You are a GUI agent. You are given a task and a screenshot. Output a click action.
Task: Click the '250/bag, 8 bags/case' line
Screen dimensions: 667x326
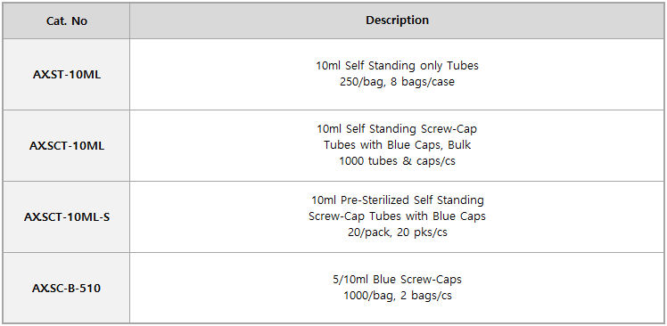click(x=398, y=82)
